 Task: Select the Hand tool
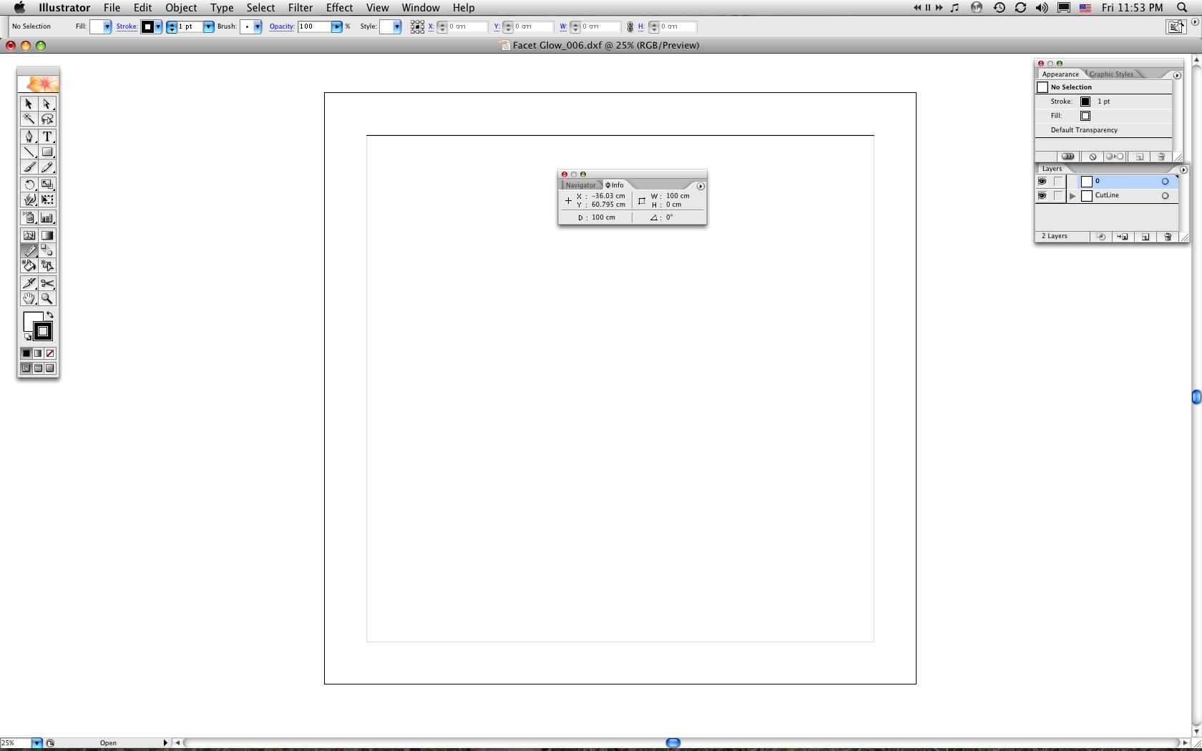pyautogui.click(x=29, y=298)
